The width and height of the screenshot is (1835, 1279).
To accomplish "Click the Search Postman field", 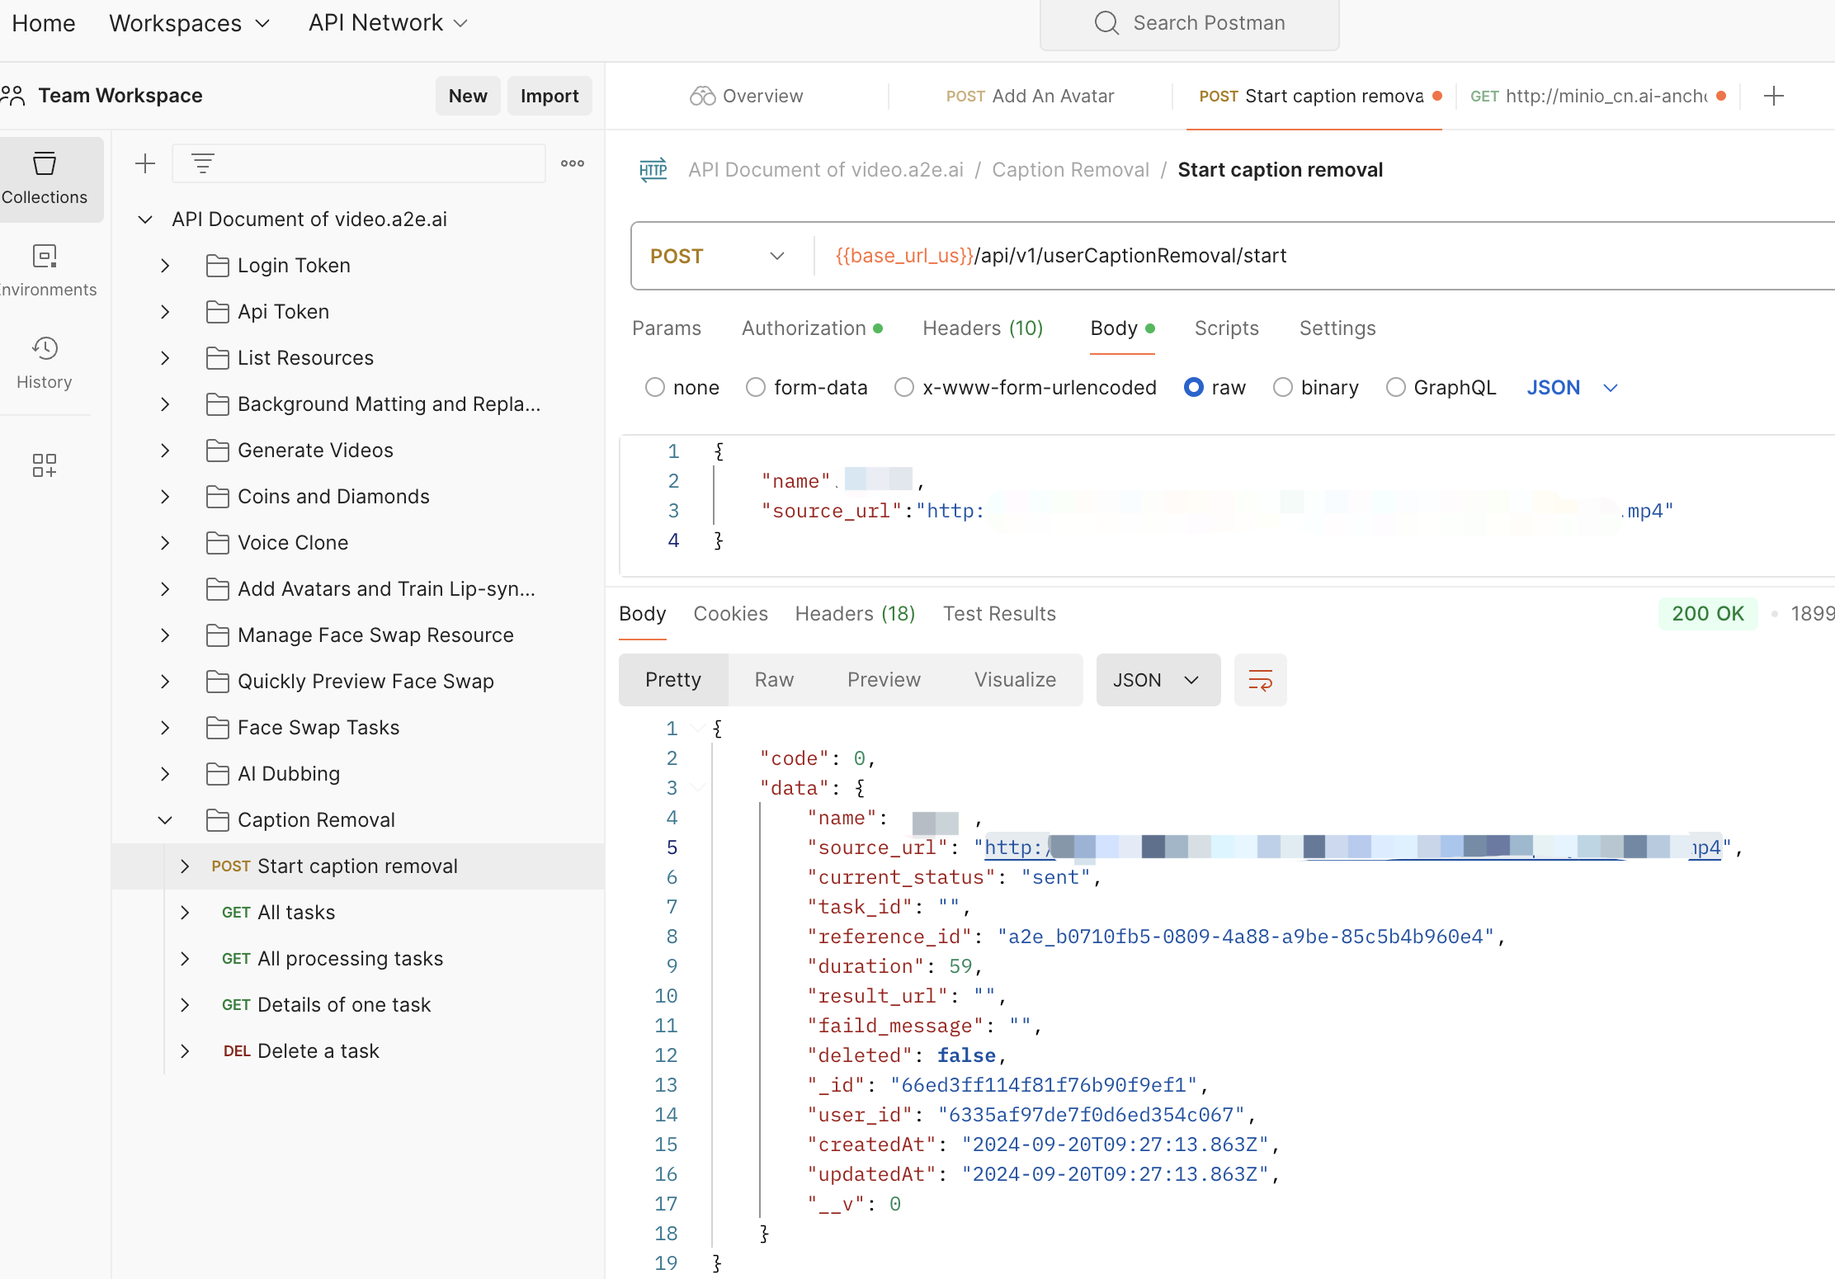I will pos(1190,23).
